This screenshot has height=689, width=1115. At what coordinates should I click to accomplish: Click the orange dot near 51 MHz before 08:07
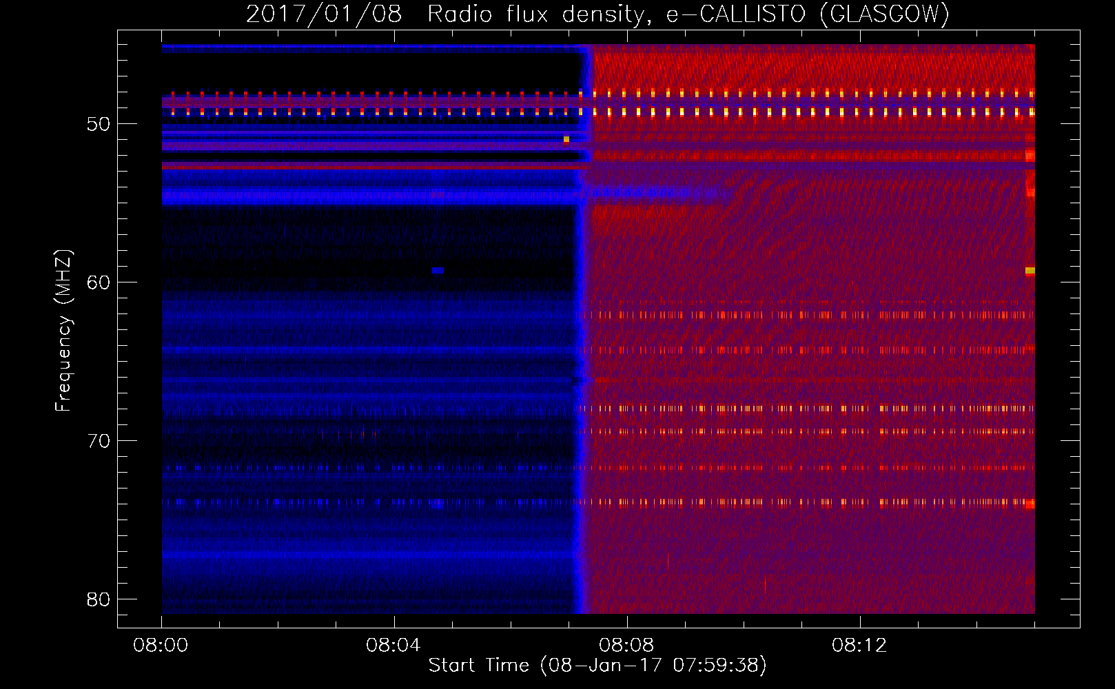(x=566, y=139)
